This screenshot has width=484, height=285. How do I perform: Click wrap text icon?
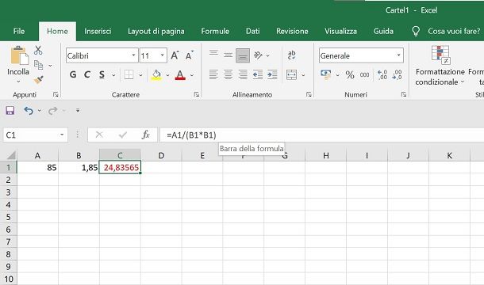(x=291, y=55)
